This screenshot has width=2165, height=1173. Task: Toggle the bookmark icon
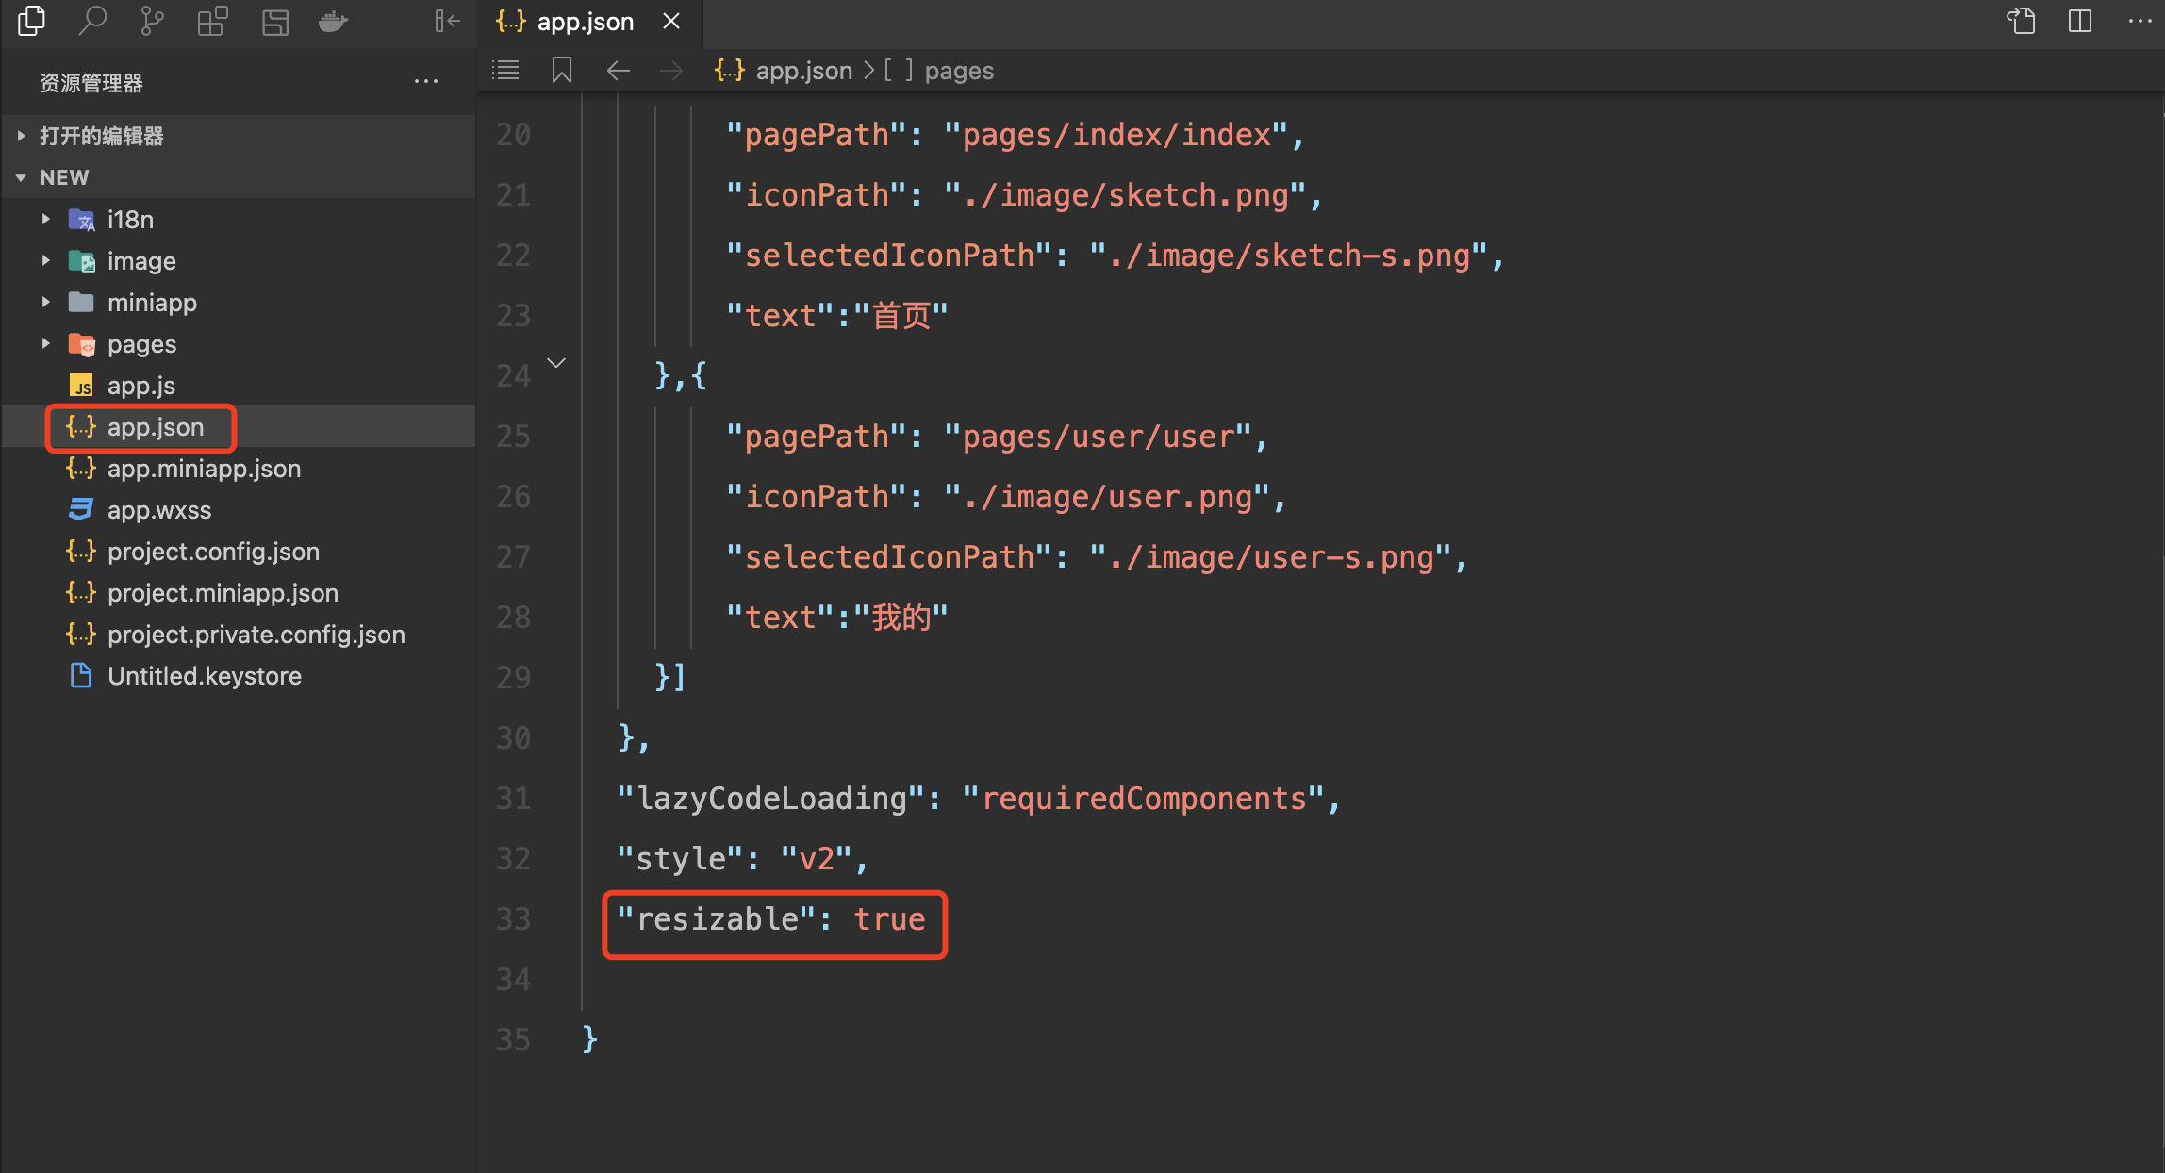[562, 70]
